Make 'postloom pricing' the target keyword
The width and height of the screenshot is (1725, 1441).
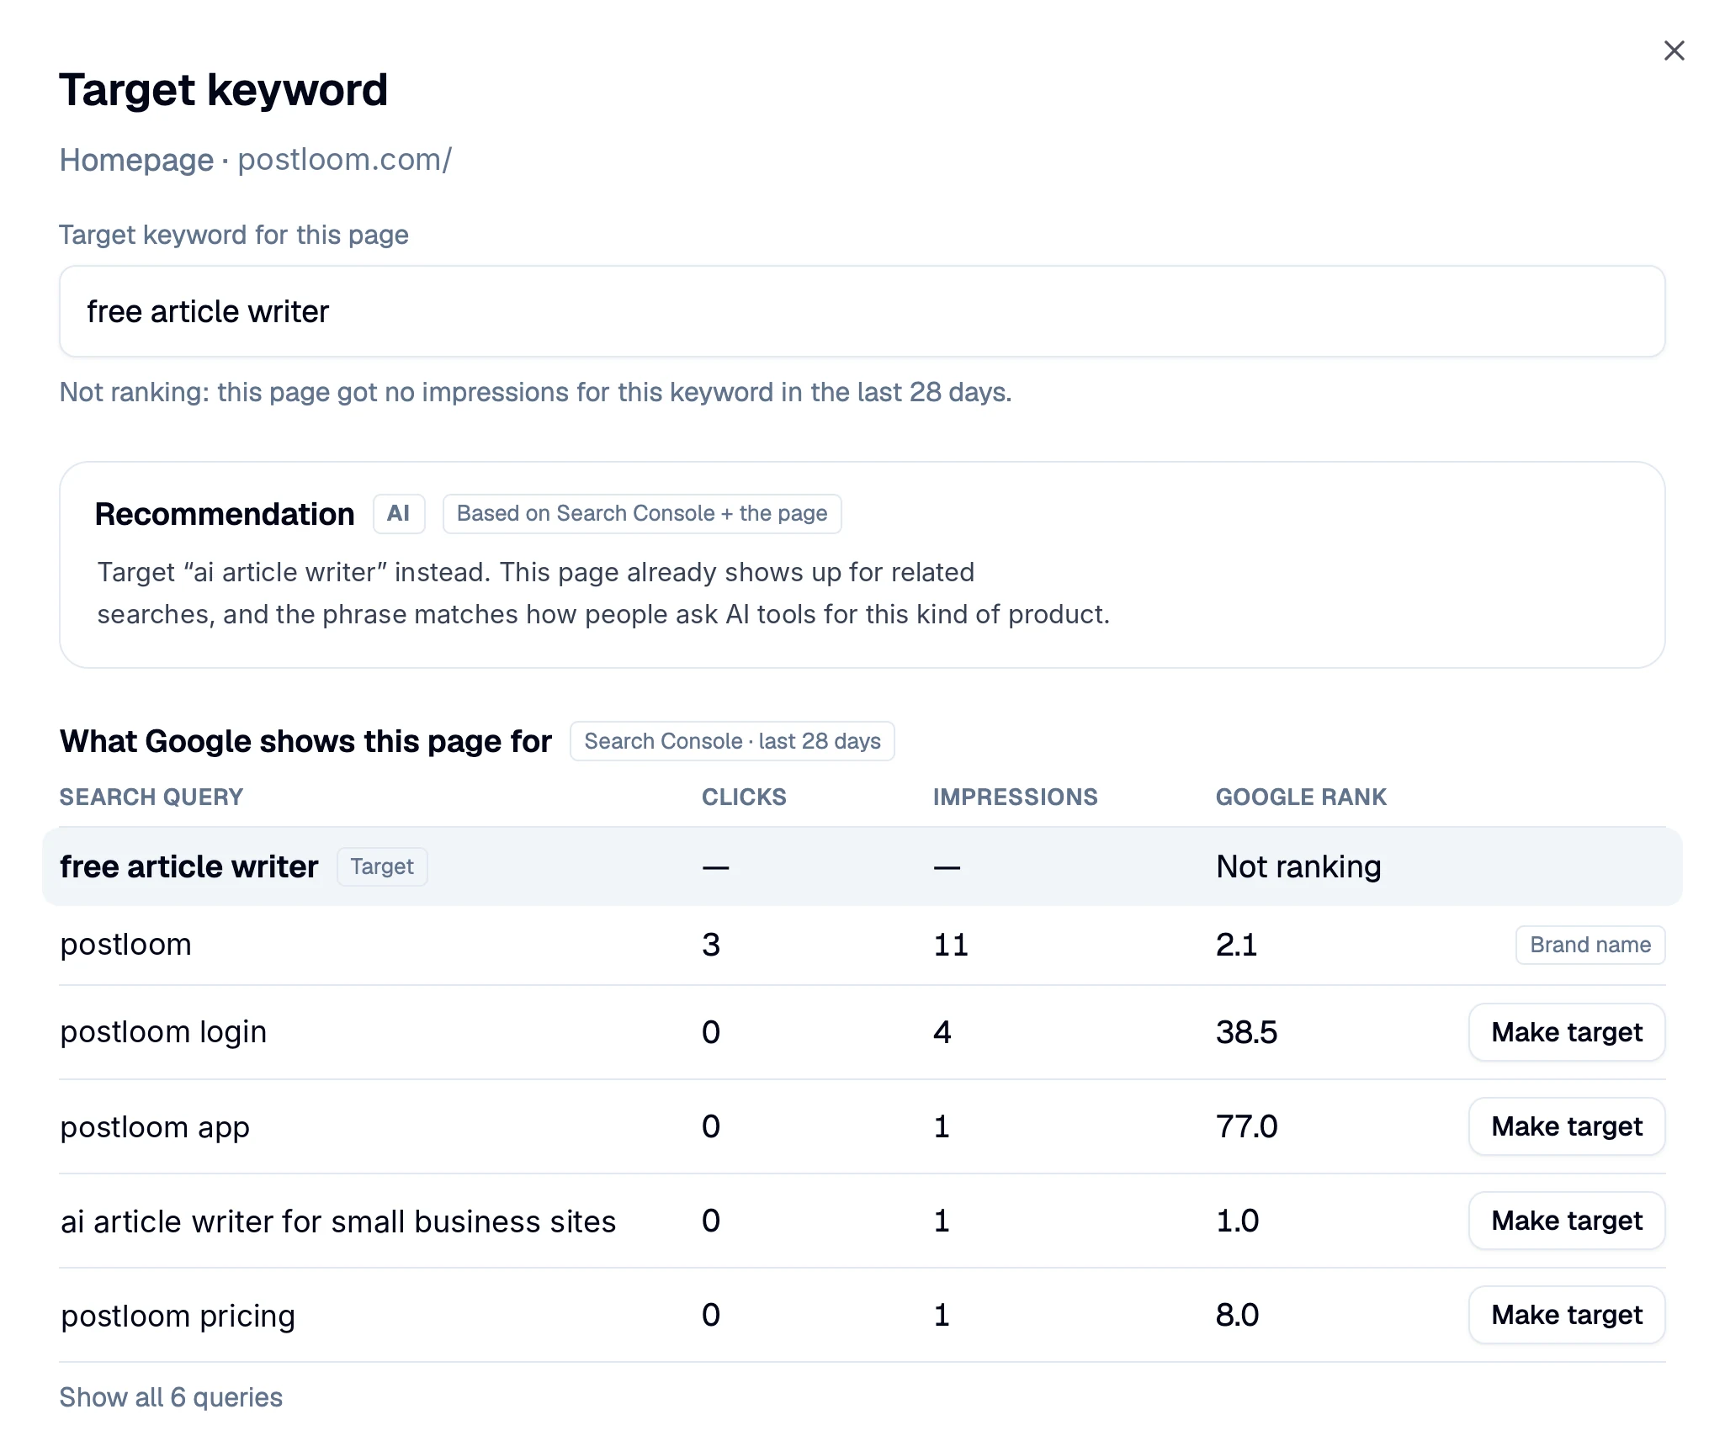(x=1566, y=1315)
